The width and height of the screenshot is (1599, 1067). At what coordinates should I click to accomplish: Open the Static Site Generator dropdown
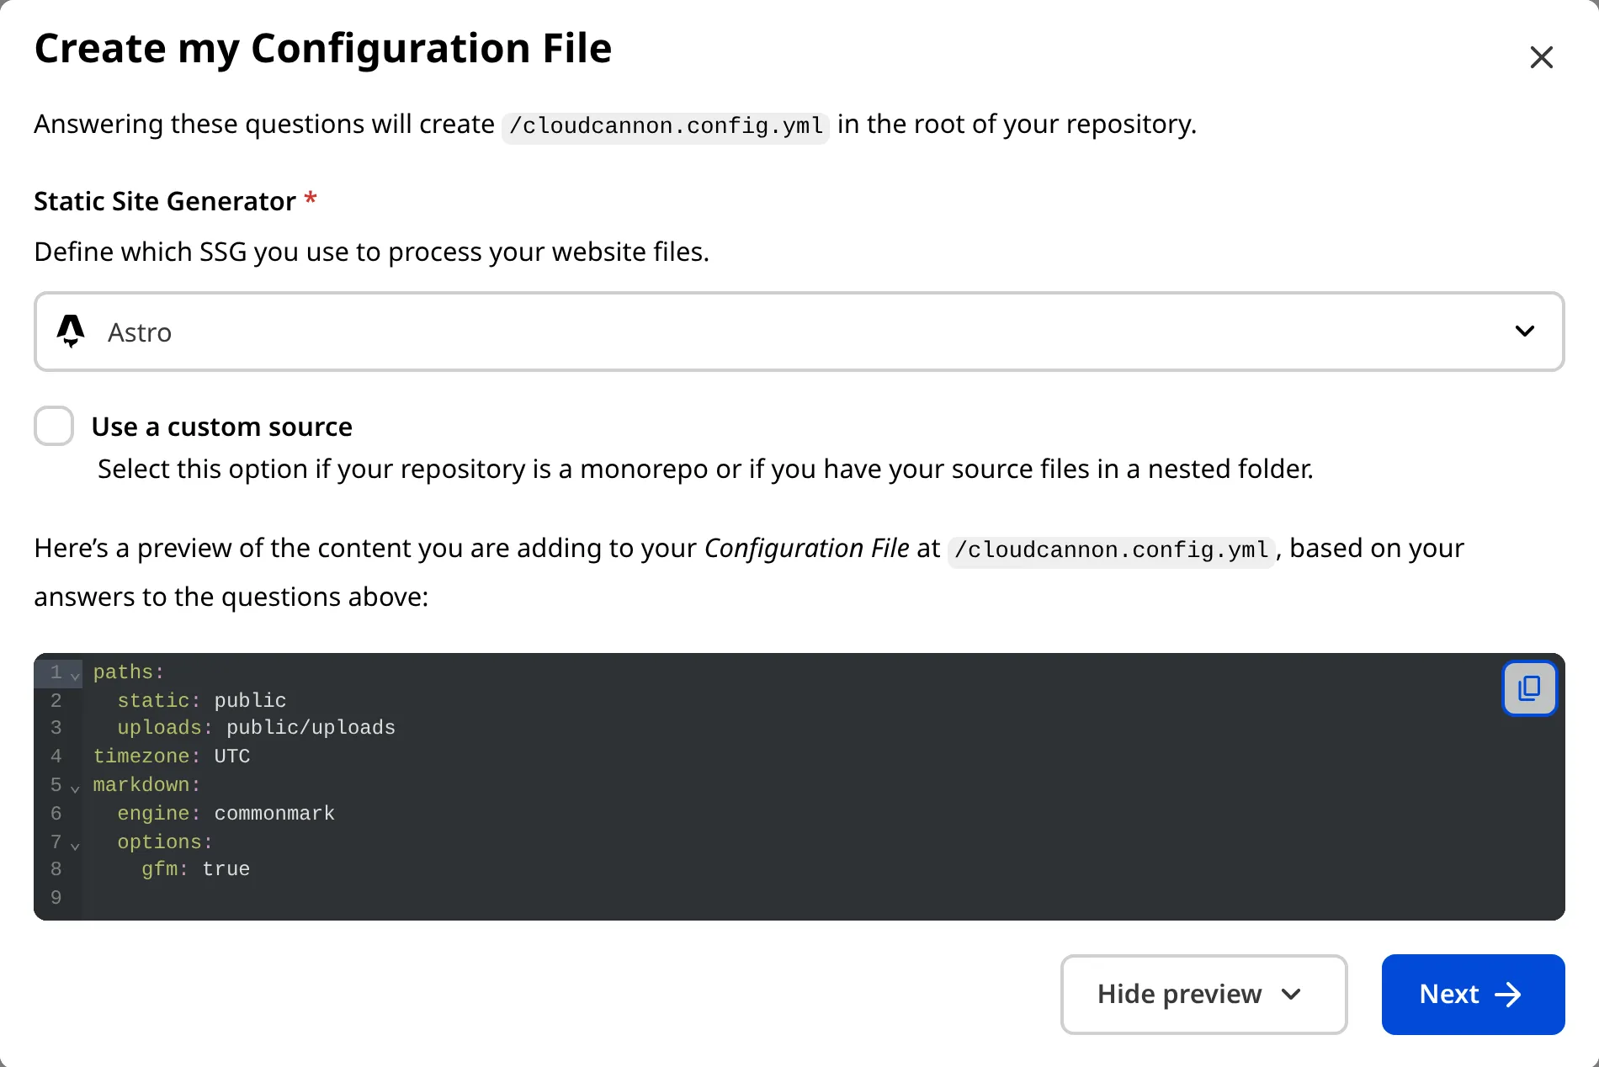pyautogui.click(x=1525, y=332)
